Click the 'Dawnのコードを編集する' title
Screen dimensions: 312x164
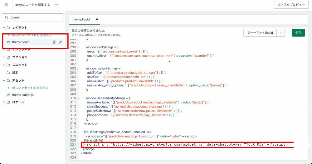tap(32, 5)
